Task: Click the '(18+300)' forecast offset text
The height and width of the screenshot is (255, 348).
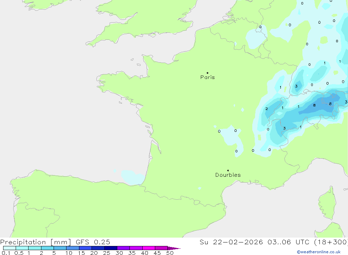Action: coord(331,242)
